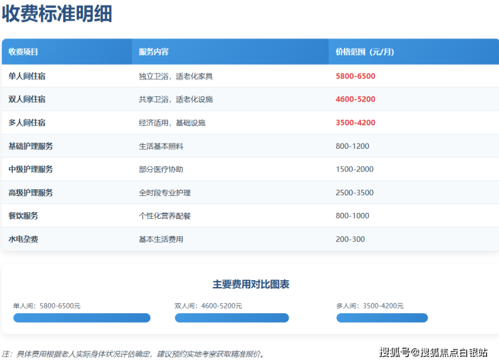Click the 200-300 price for 水电杂费
499x363 pixels.
350,239
